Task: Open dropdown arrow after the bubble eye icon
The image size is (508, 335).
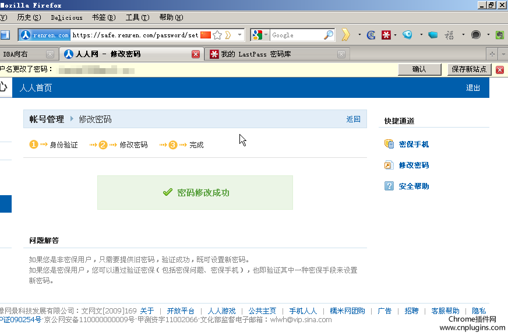Action: pos(421,35)
